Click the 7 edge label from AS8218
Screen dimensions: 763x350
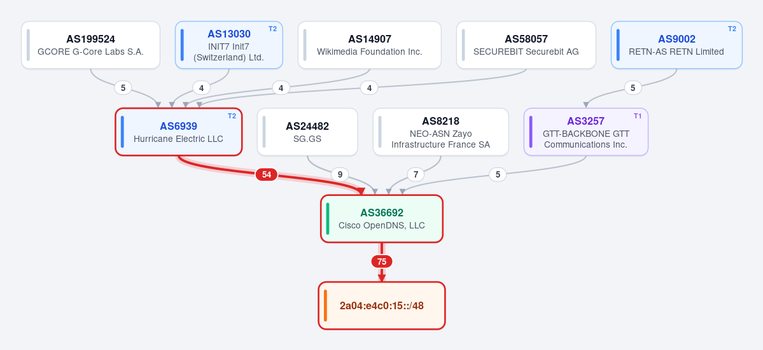[416, 174]
